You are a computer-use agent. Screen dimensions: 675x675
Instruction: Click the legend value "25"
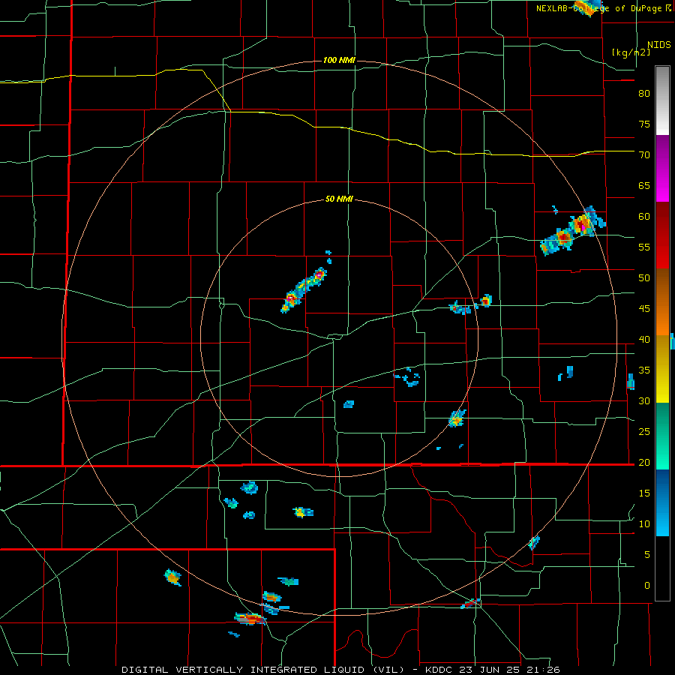coord(644,431)
